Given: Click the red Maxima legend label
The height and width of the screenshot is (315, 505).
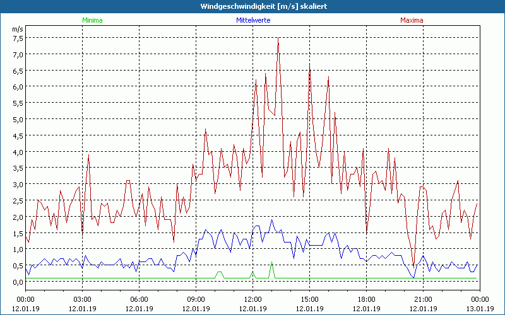Looking at the screenshot, I should pos(412,20).
